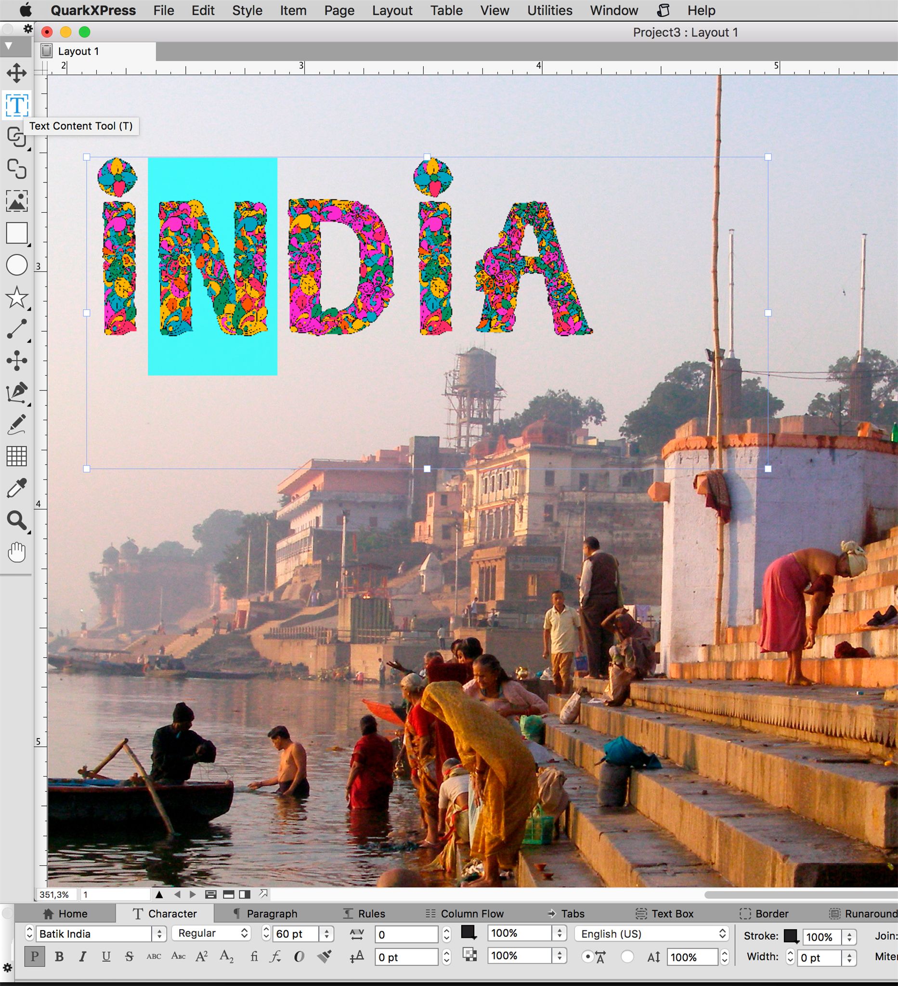Toggle Bold text style
The image size is (898, 986).
point(59,956)
